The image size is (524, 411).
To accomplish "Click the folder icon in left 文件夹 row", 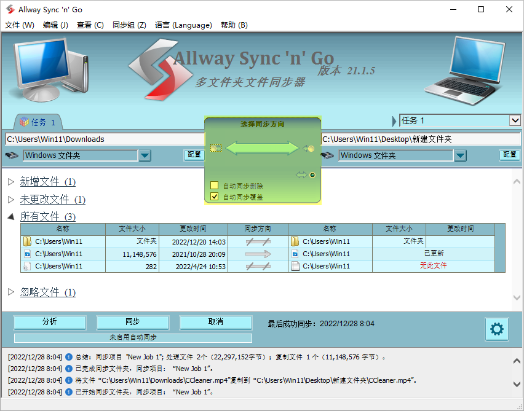I will tap(27, 241).
